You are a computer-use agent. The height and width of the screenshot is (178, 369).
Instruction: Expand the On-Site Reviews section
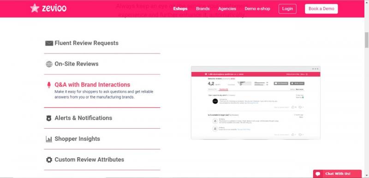click(x=77, y=64)
